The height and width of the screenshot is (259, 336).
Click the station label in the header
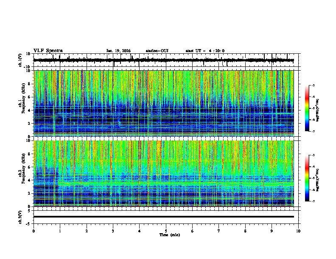[157, 51]
